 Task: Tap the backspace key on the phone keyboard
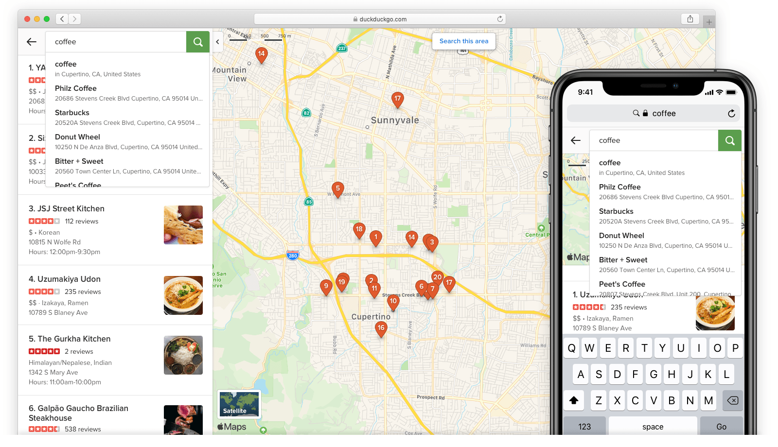(732, 400)
